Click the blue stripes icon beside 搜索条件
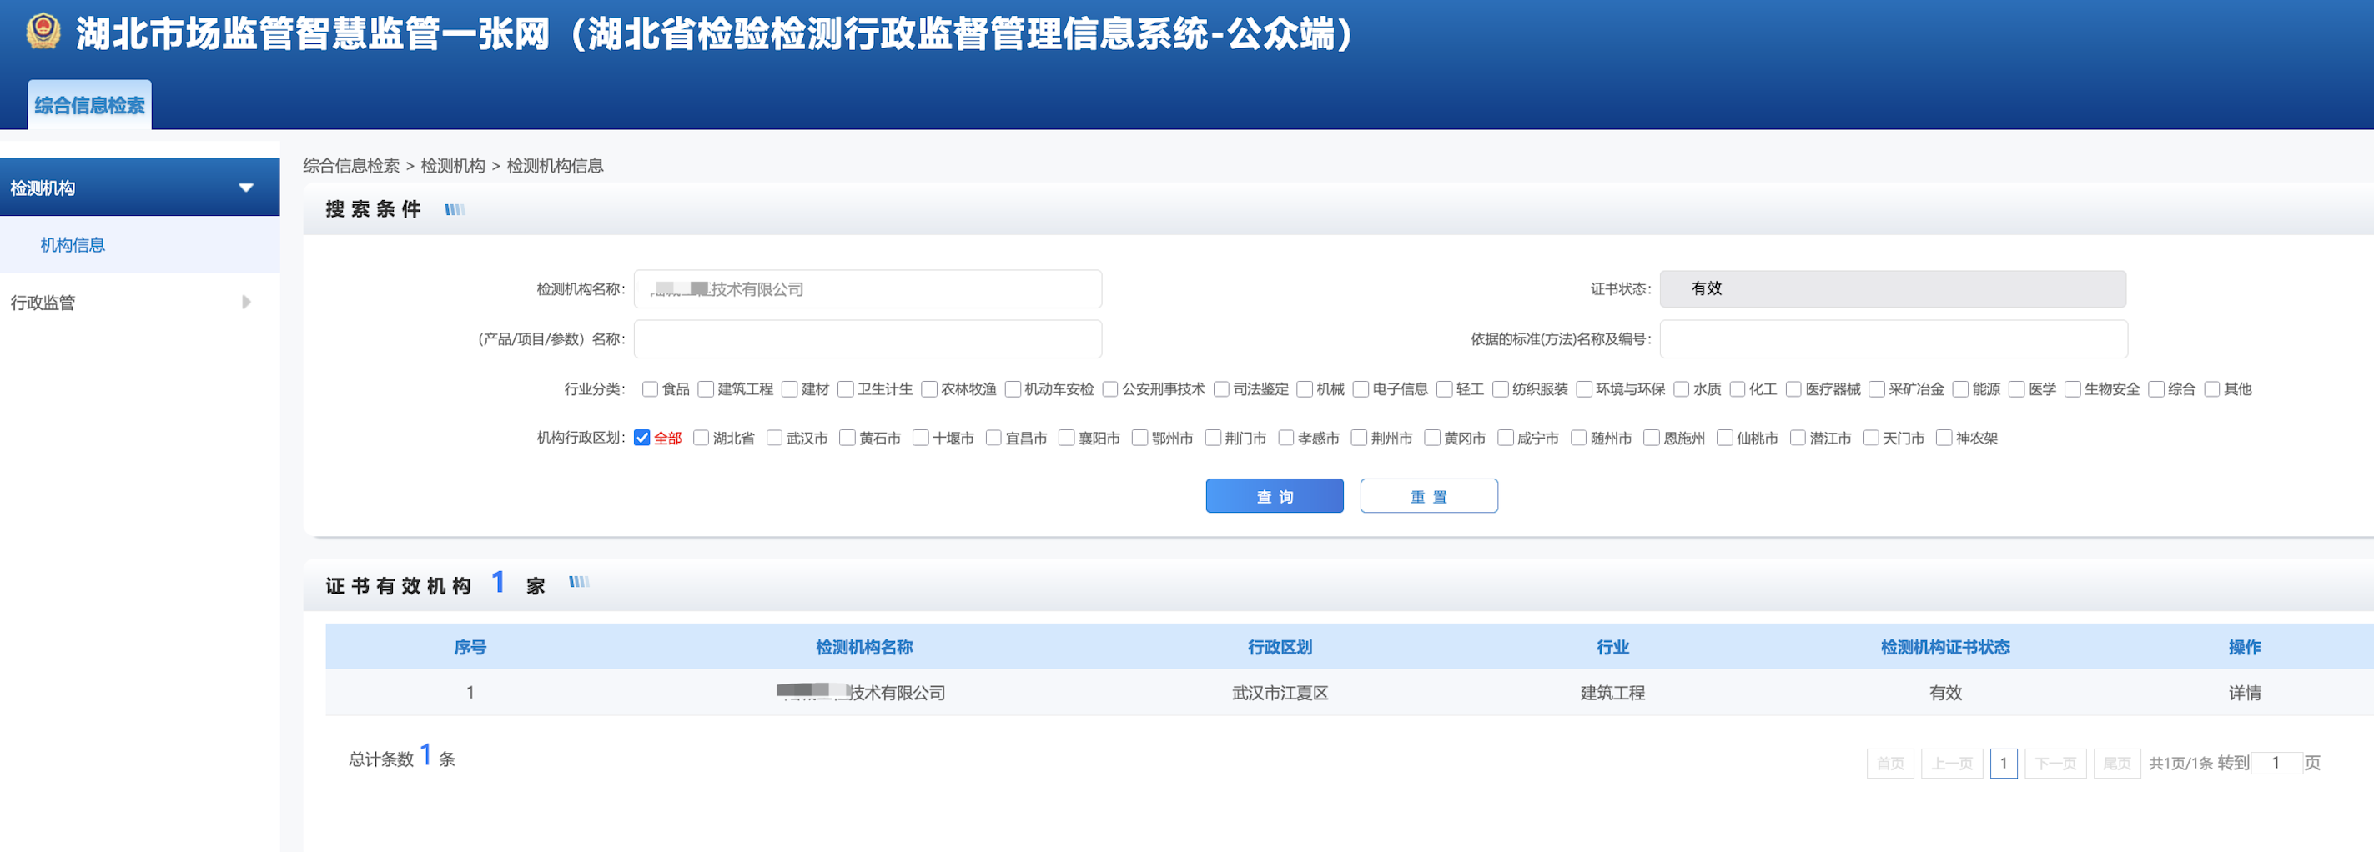2374x852 pixels. [x=455, y=210]
